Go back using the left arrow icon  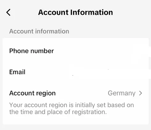(x=8, y=12)
